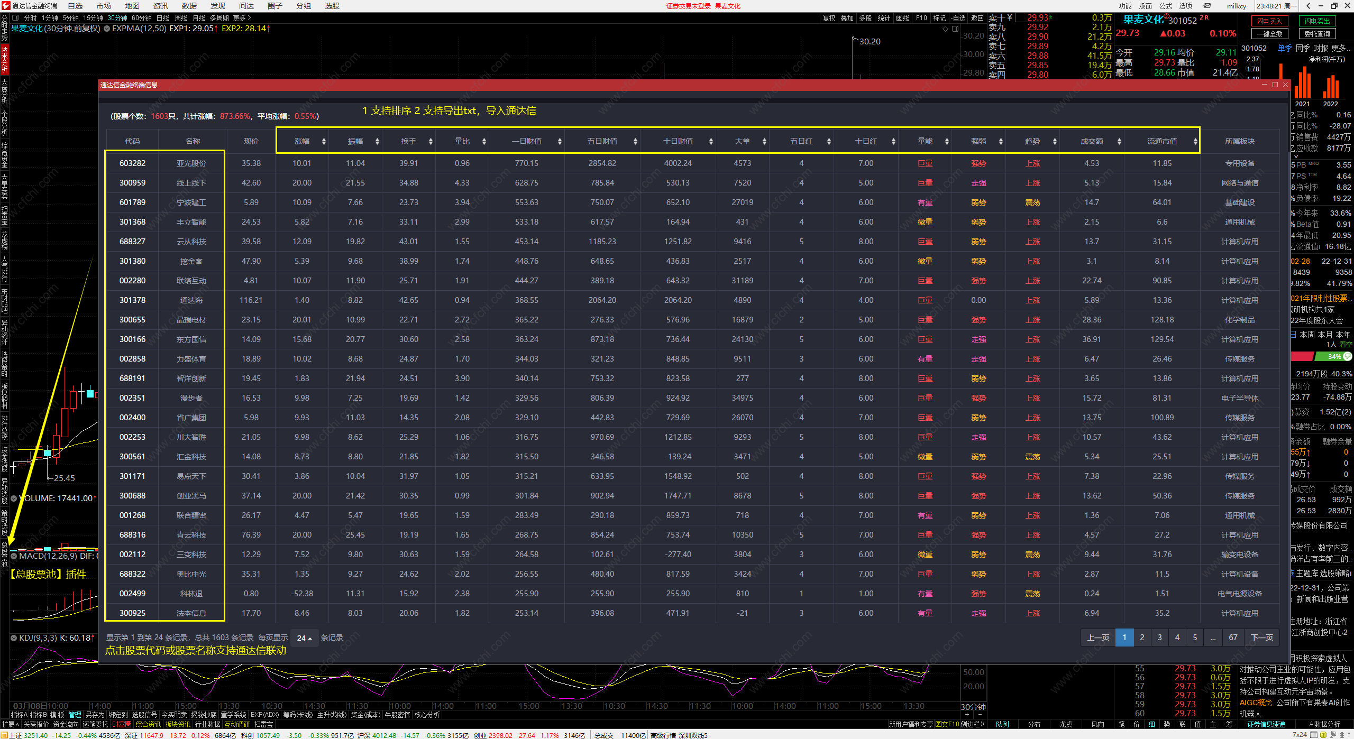Click the 闪电买入 button
Image resolution: width=1354 pixels, height=739 pixels.
[1269, 21]
